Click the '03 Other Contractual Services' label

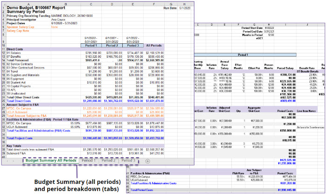[x=26, y=68]
